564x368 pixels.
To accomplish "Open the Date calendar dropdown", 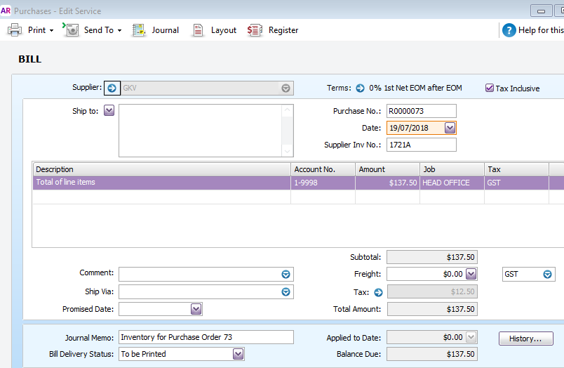I will pyautogui.click(x=450, y=128).
